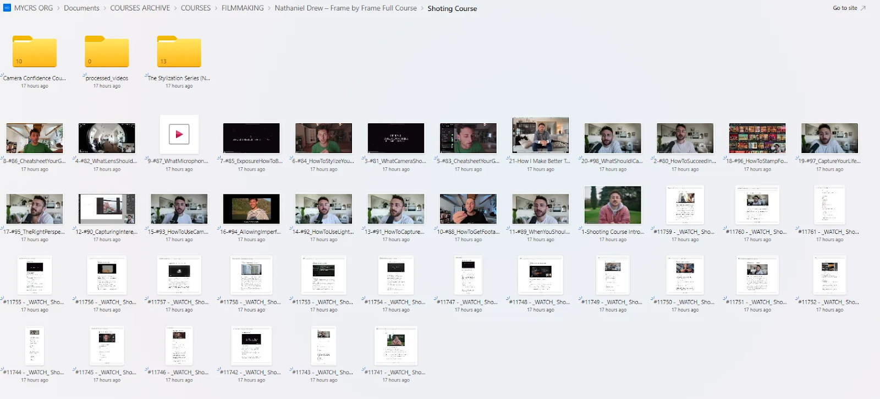Open the 18-#96_HowToStampFo video thumbnail
The height and width of the screenshot is (399, 880).
pos(757,138)
